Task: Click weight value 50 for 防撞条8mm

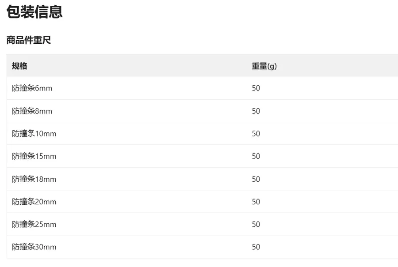Action: [256, 111]
